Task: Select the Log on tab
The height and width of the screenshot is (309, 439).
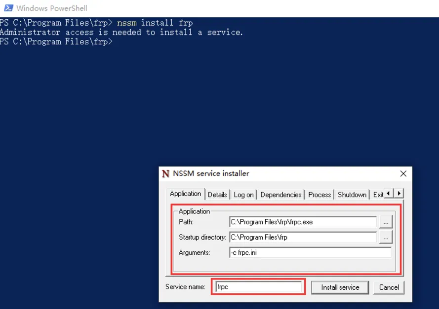Action: (243, 195)
